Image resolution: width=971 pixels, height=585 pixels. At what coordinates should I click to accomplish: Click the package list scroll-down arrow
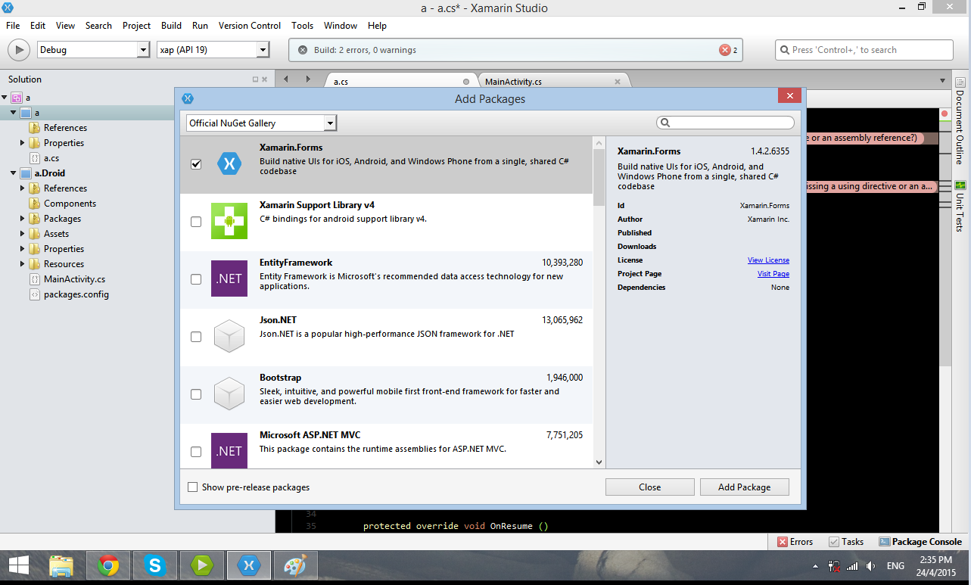(x=599, y=462)
